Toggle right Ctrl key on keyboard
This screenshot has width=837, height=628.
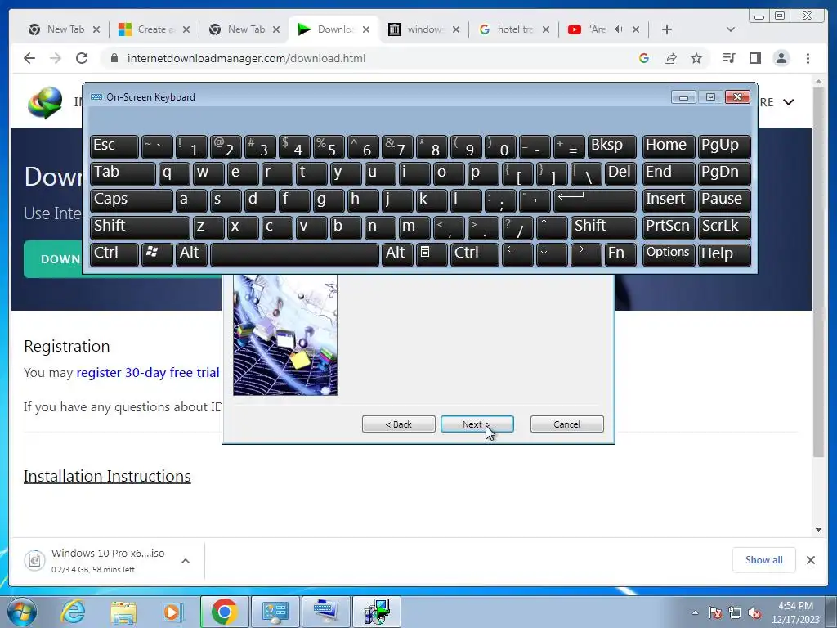[475, 253]
